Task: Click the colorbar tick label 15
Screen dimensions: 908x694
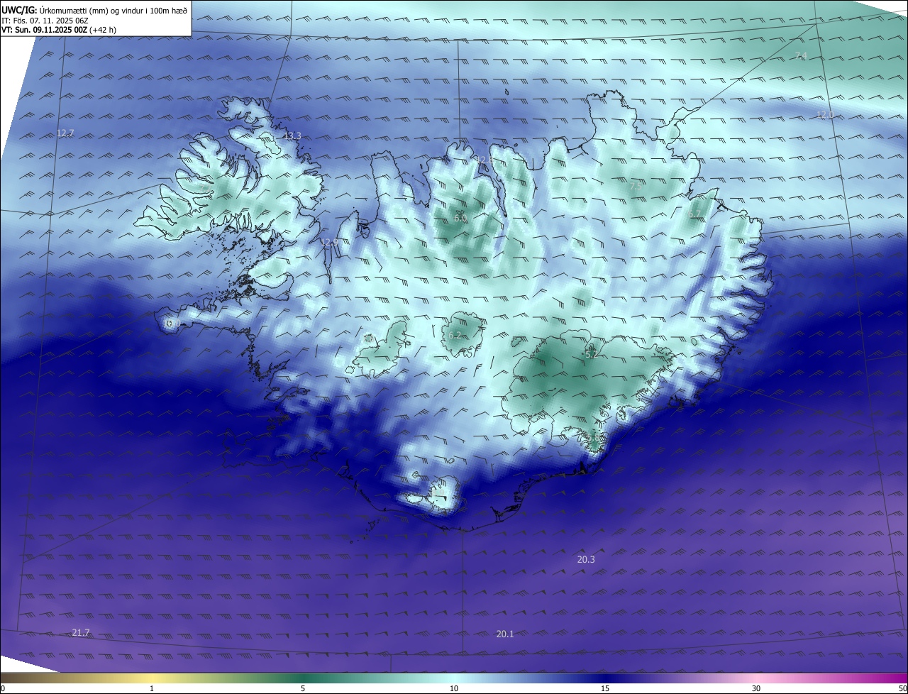Action: pos(605,689)
